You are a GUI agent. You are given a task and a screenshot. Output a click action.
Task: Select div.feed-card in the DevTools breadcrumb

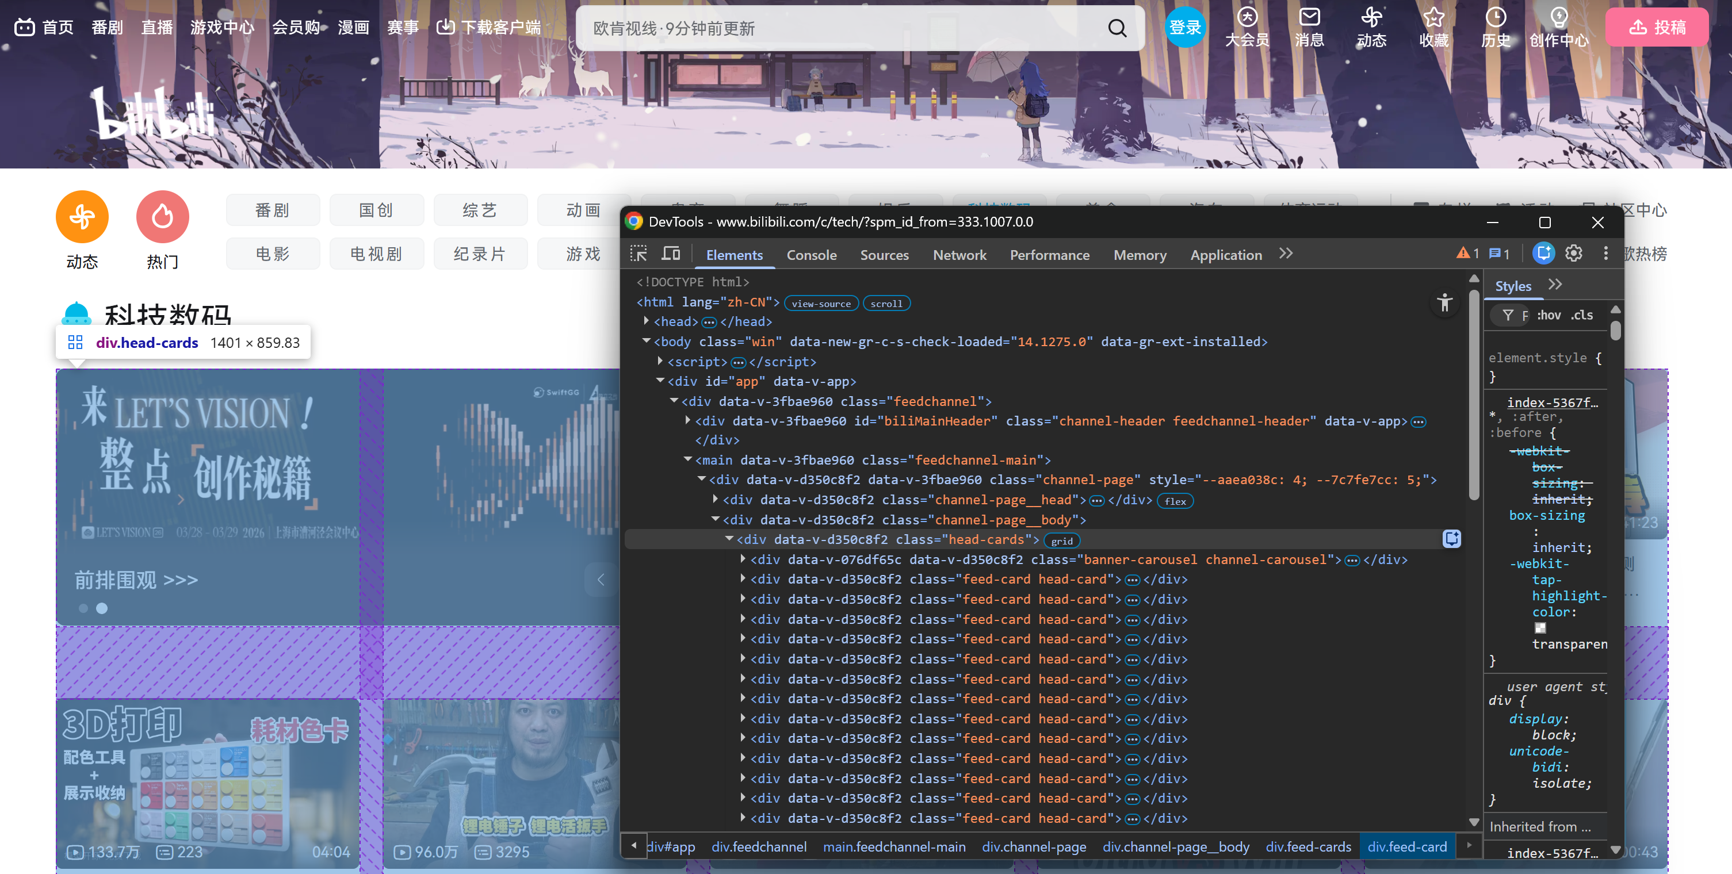(1407, 846)
